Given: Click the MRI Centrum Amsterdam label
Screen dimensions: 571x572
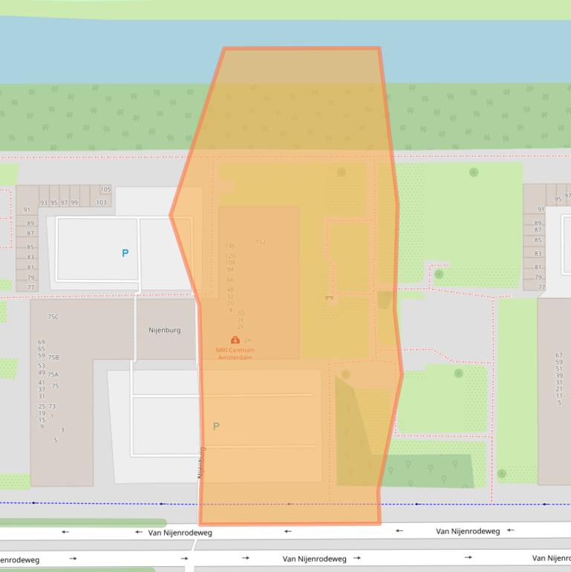Looking at the screenshot, I should tap(235, 353).
